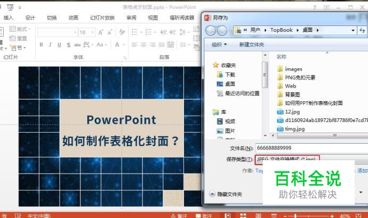Image resolution: width=368 pixels, height=218 pixels.
Task: Select the Web folder
Action: (x=287, y=86)
